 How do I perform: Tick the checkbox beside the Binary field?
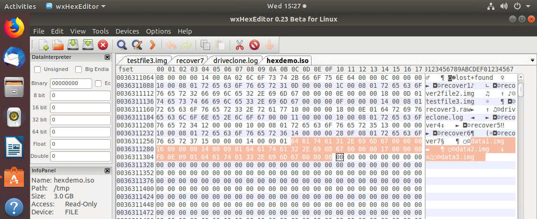click(x=99, y=84)
